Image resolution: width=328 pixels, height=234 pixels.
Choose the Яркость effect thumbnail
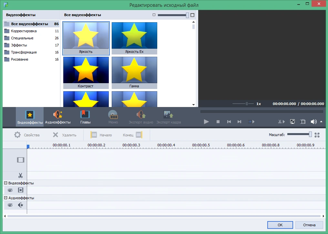(86, 38)
